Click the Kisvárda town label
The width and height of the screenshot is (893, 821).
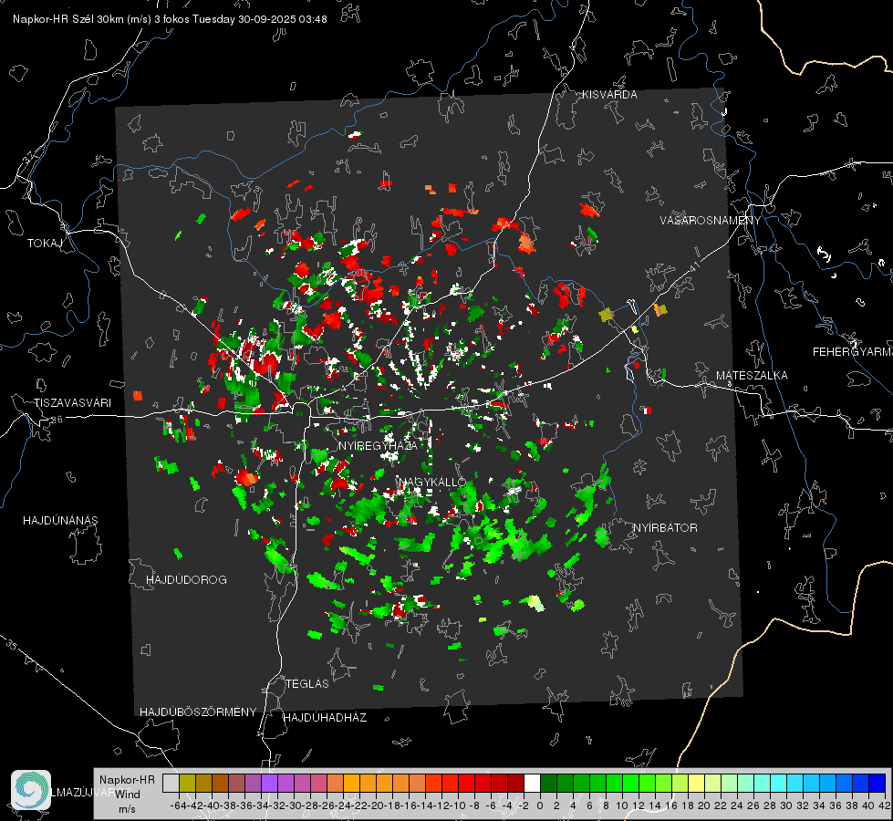[x=609, y=95]
